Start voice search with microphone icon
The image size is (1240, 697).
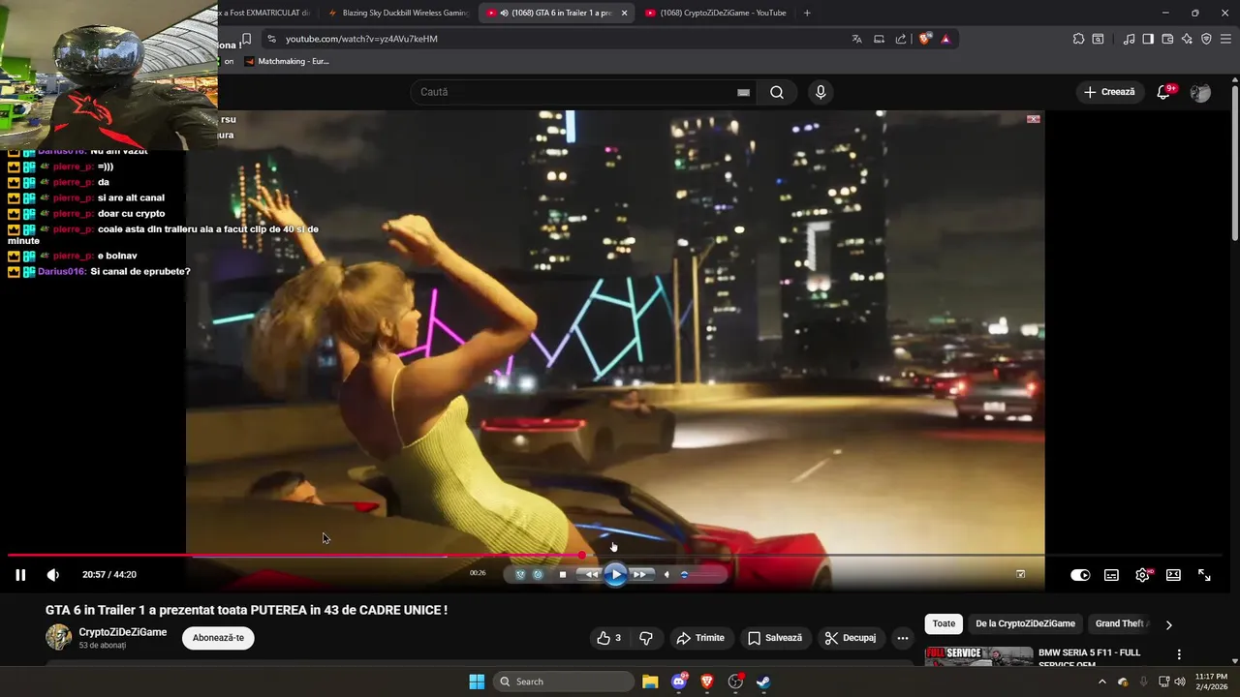[821, 92]
